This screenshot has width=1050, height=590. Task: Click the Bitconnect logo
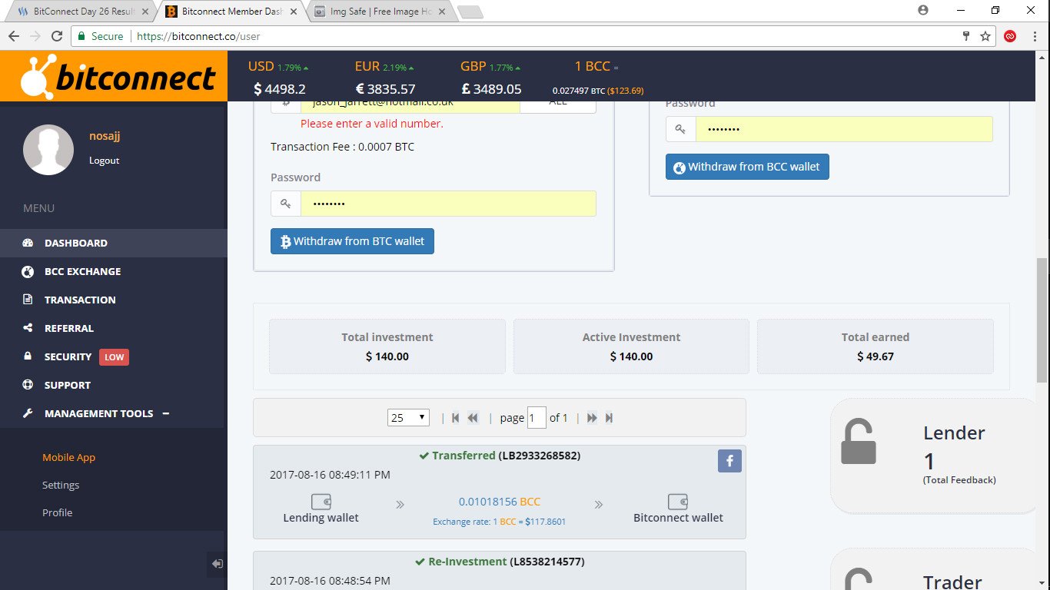(x=118, y=77)
